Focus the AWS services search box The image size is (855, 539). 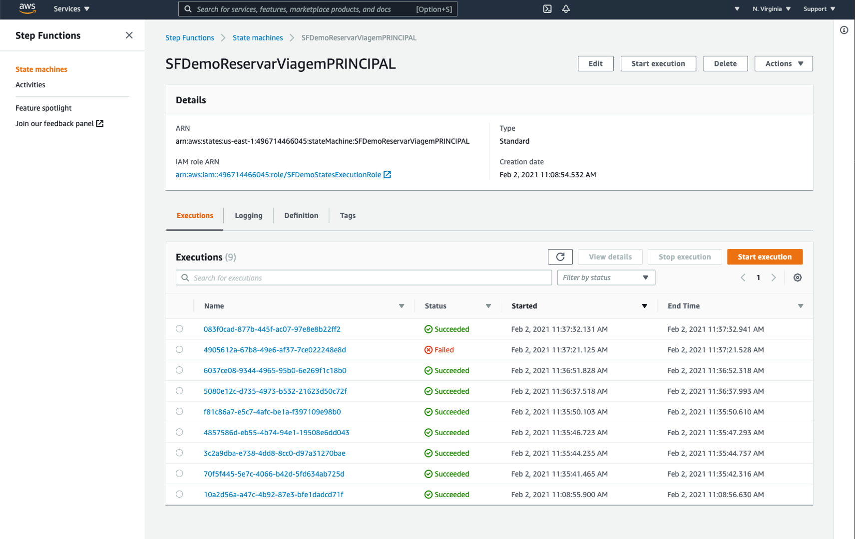coord(318,9)
